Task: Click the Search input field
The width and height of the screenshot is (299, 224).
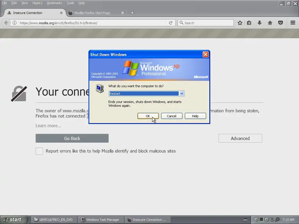Action: pos(206,23)
